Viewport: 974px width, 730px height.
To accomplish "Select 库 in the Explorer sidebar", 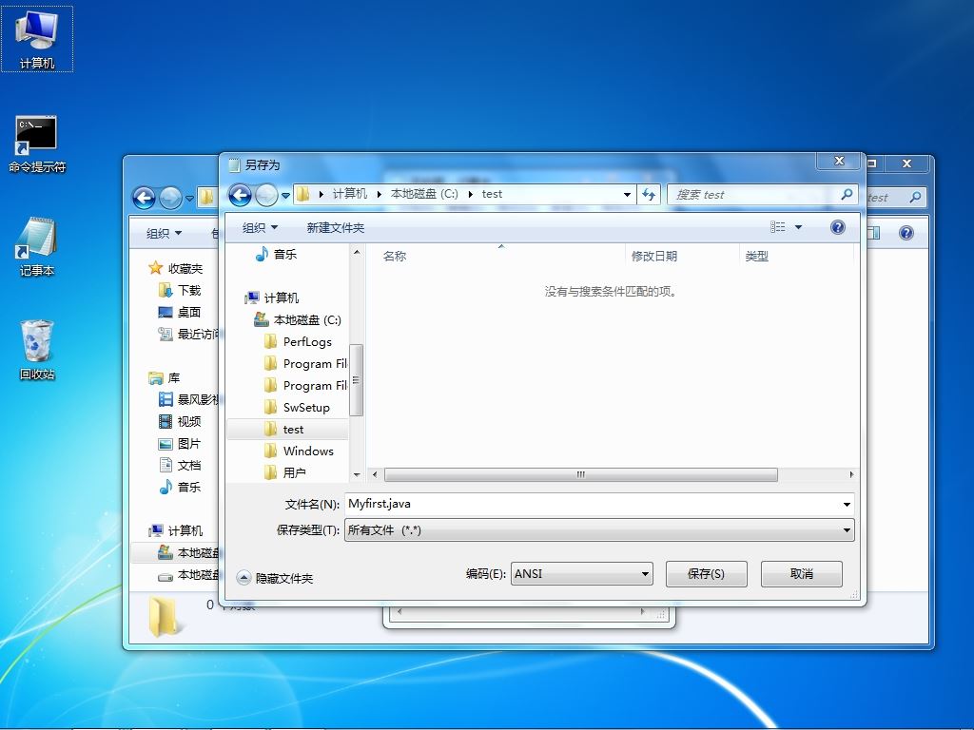I will (165, 377).
